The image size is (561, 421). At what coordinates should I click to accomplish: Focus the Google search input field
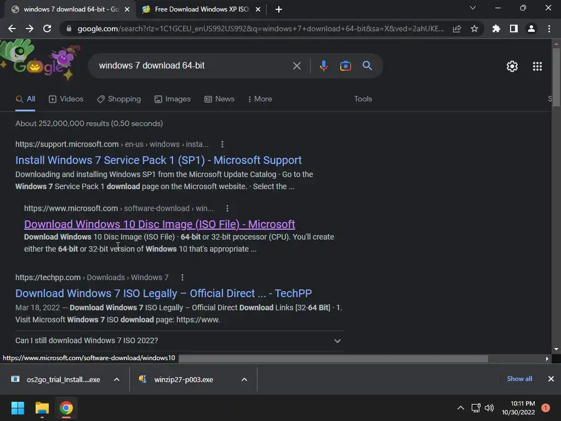(193, 66)
